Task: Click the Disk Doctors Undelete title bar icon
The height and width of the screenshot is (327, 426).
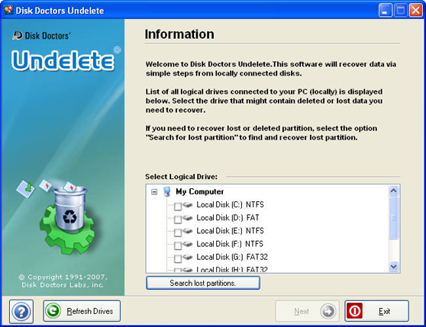Action: (8, 10)
